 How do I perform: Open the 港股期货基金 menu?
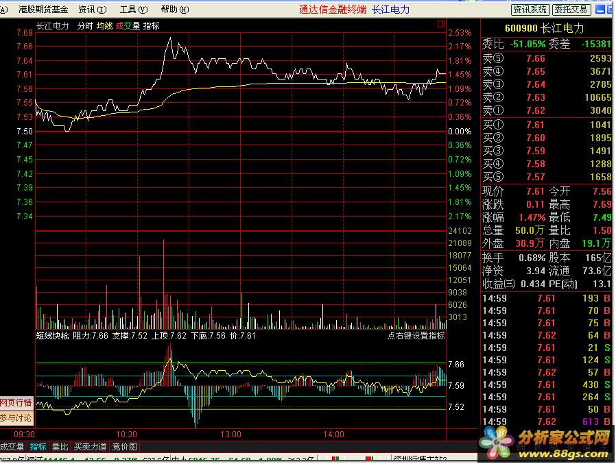point(43,10)
